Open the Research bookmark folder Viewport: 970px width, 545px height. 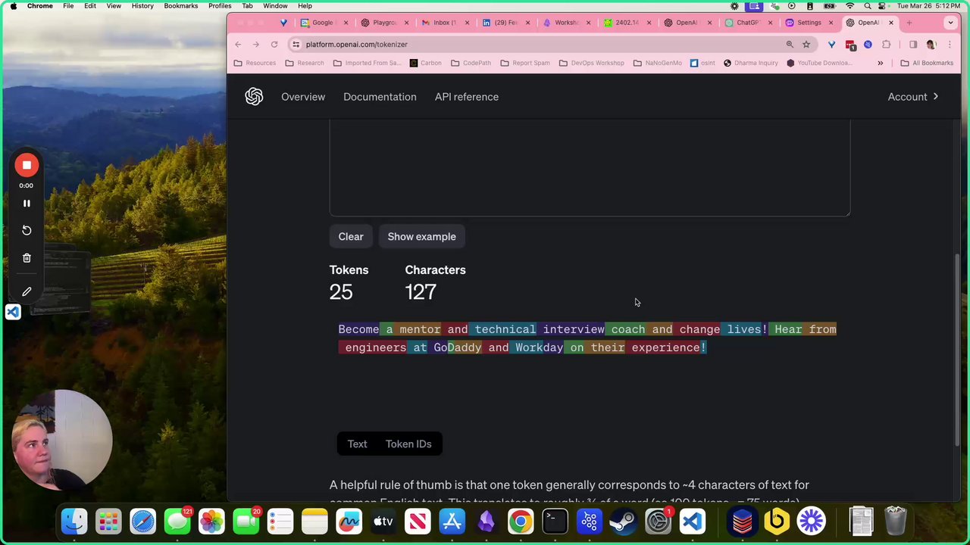click(x=305, y=63)
